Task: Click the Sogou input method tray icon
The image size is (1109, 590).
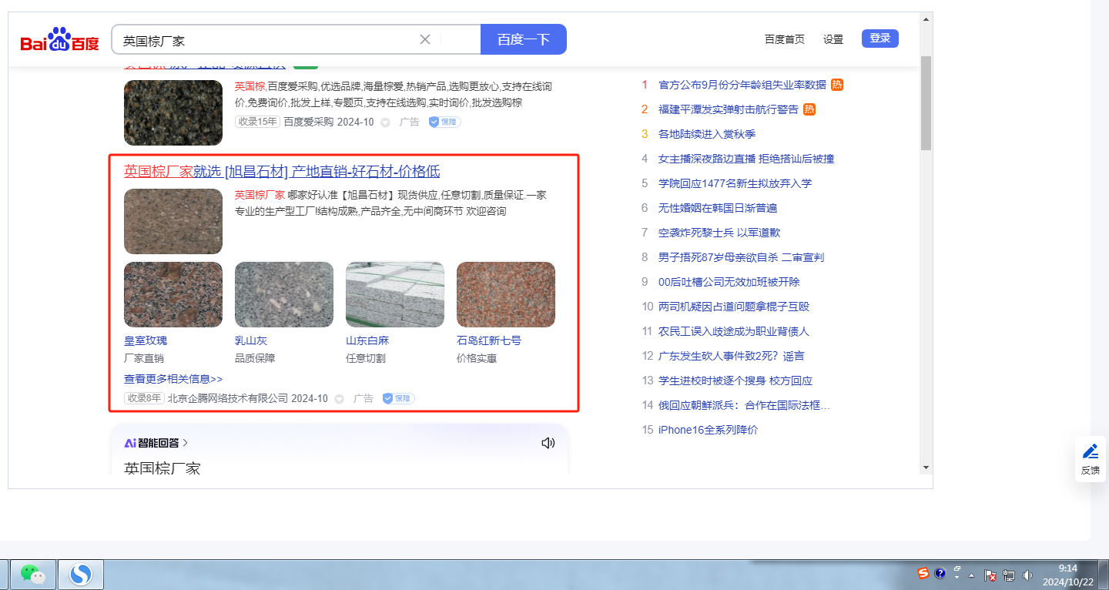Action: pyautogui.click(x=923, y=573)
